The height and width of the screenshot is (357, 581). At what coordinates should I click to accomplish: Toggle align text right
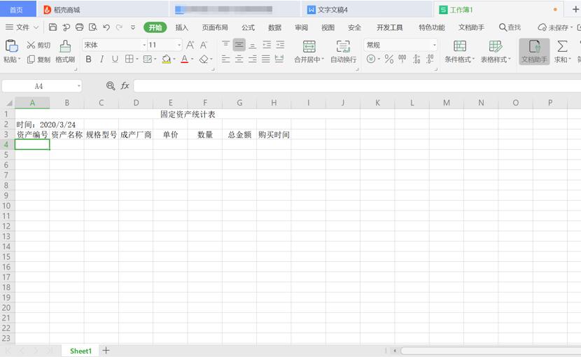tap(252, 59)
